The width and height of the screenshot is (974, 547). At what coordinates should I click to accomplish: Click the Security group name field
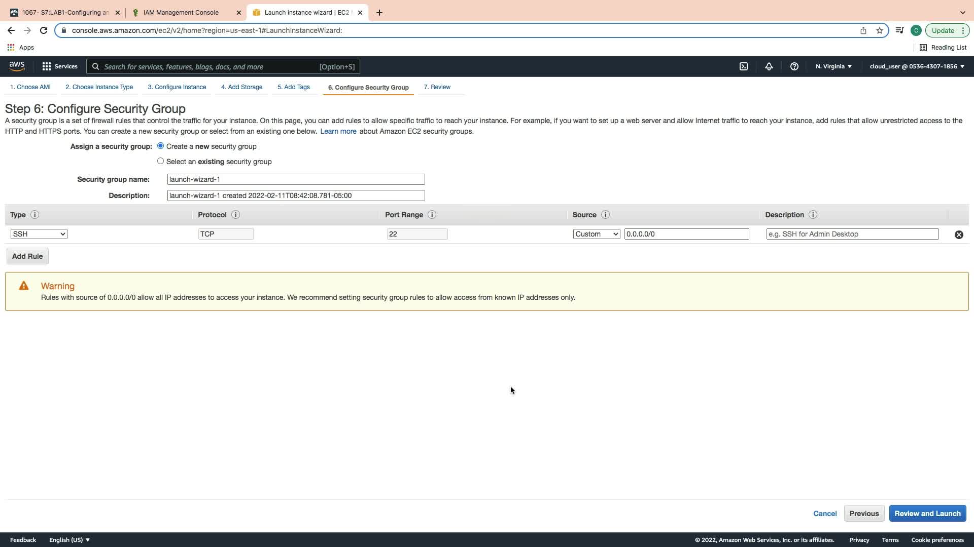click(296, 179)
